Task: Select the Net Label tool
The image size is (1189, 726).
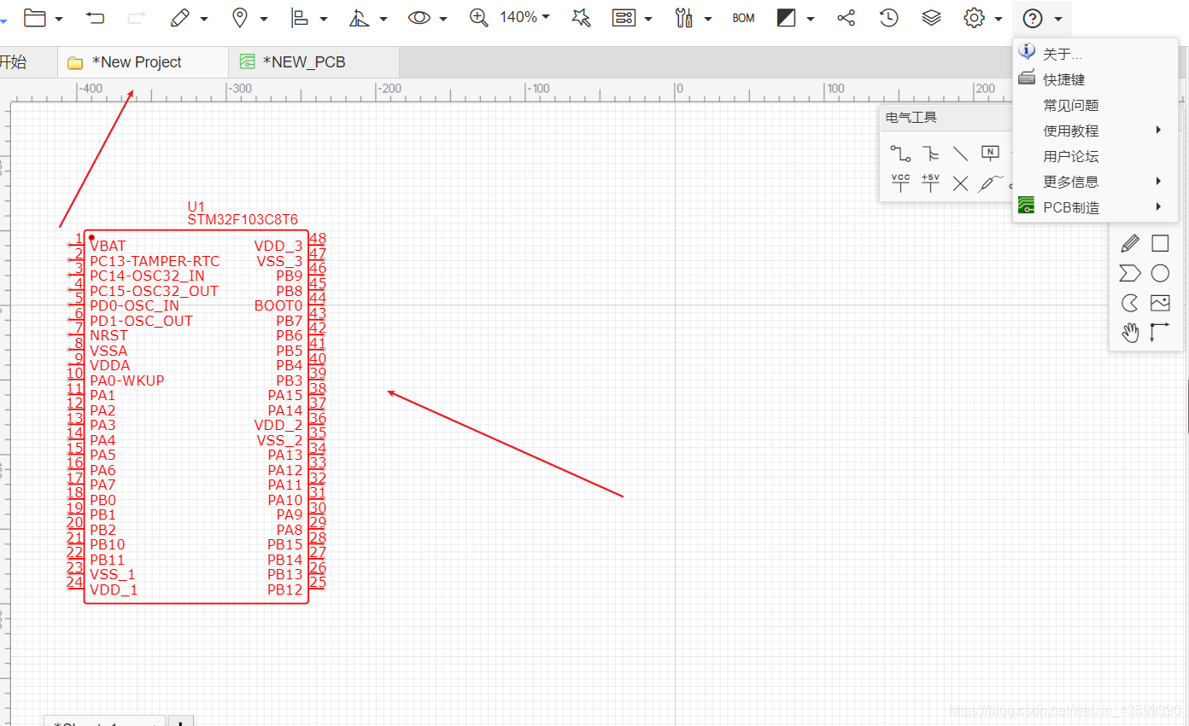Action: [990, 154]
